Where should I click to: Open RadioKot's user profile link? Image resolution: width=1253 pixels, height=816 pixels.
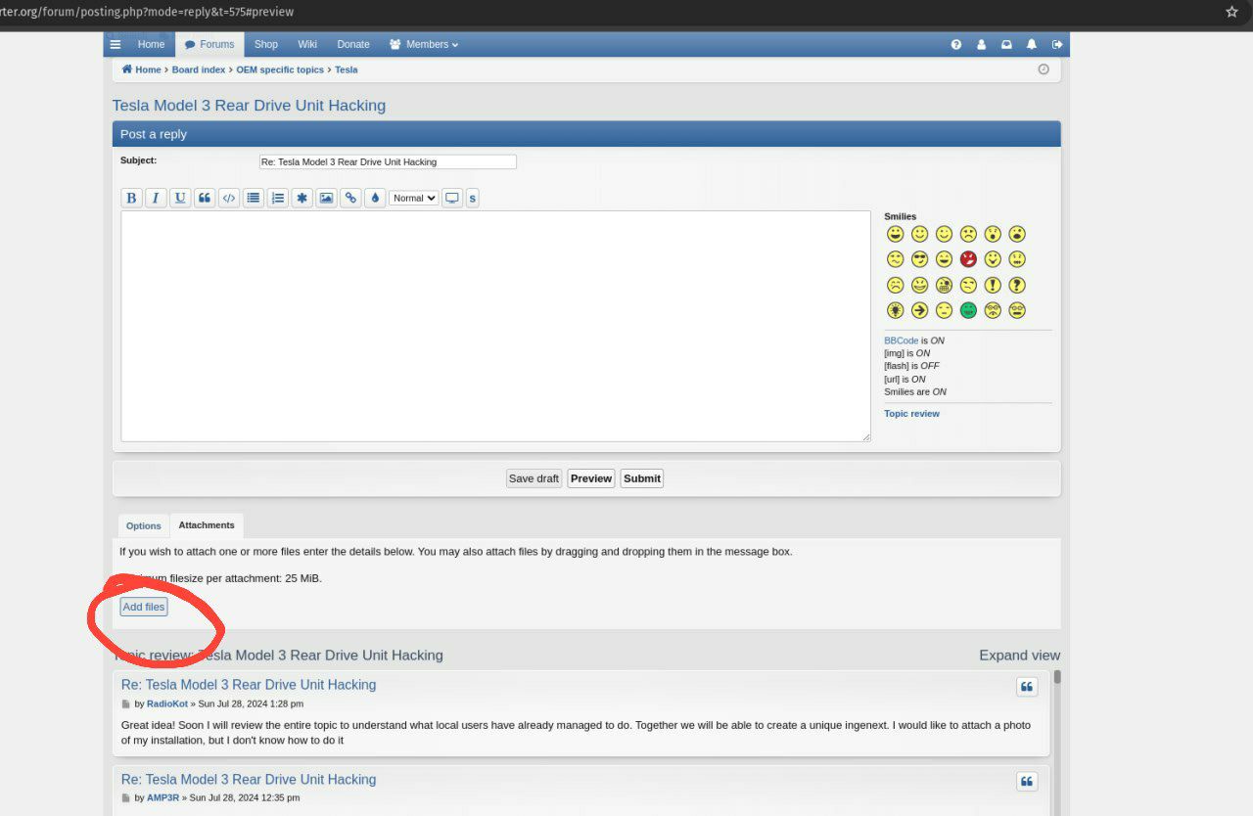[167, 703]
